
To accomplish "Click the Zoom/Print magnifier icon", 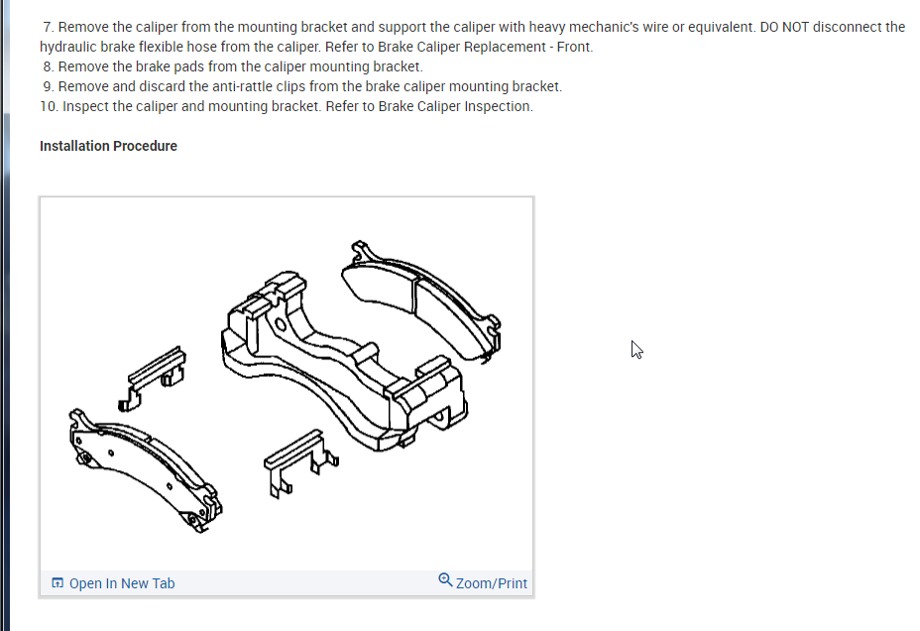I will click(x=445, y=580).
